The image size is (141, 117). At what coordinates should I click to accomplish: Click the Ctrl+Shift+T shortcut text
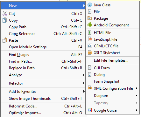(72, 99)
